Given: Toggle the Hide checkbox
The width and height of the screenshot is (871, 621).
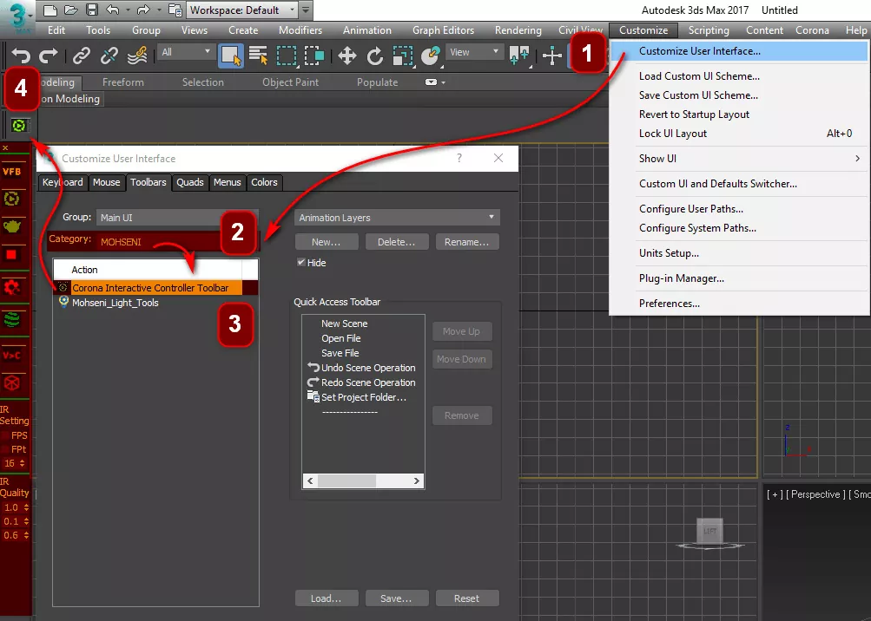Looking at the screenshot, I should [301, 263].
